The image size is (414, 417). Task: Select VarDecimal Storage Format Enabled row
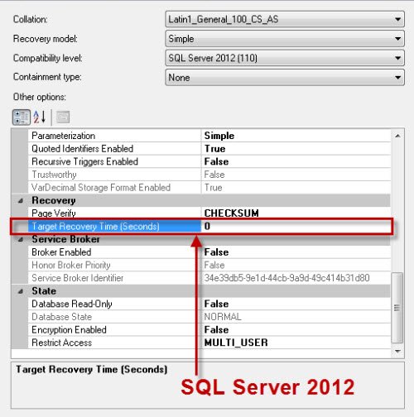[x=209, y=188]
